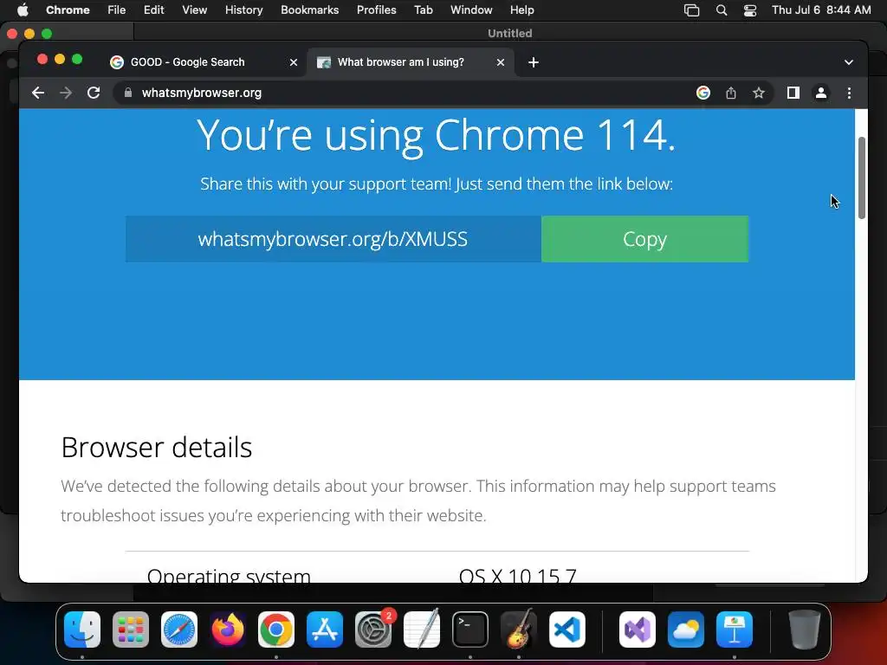
Task: Open Control Center in menu bar
Action: point(750,10)
